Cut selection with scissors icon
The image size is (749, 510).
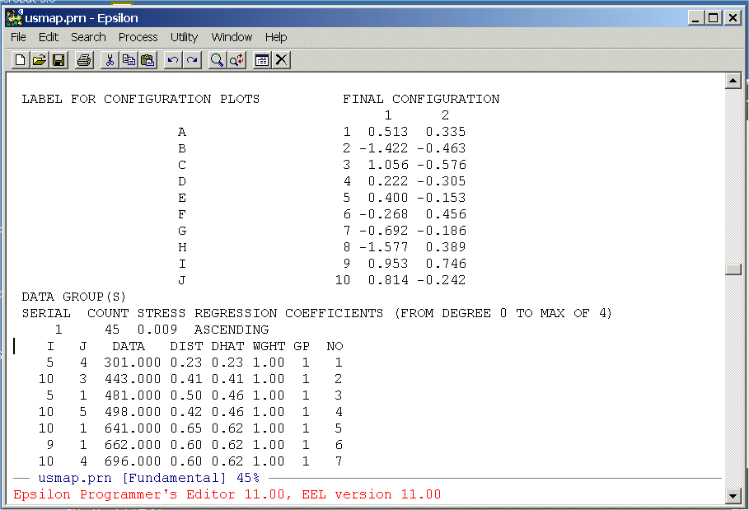coord(110,60)
